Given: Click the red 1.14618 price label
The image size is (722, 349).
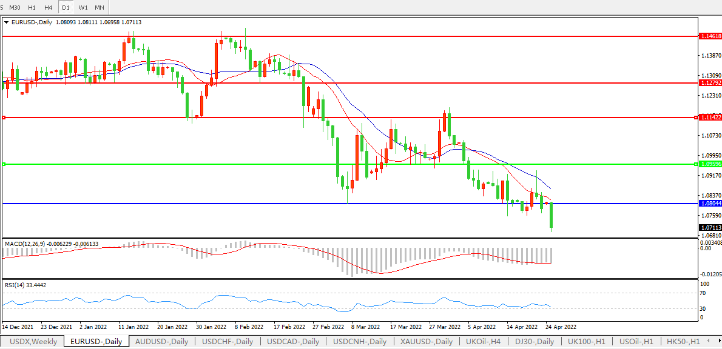Looking at the screenshot, I should coord(710,36).
